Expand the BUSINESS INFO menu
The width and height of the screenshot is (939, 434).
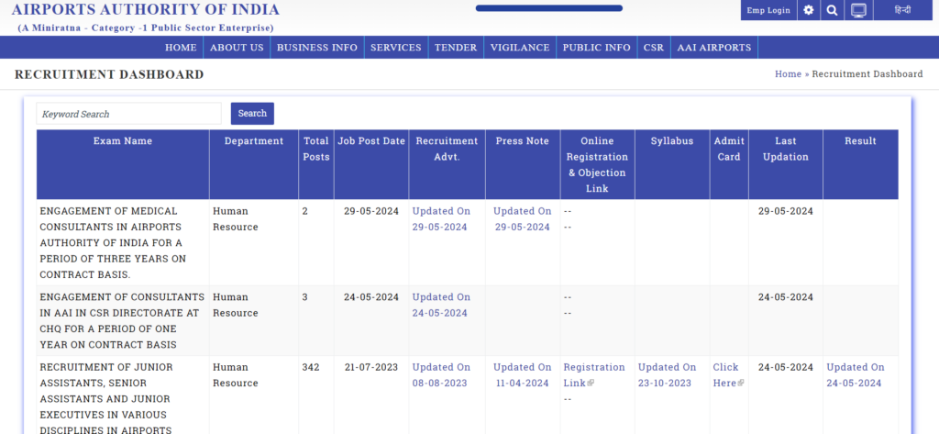(x=317, y=48)
